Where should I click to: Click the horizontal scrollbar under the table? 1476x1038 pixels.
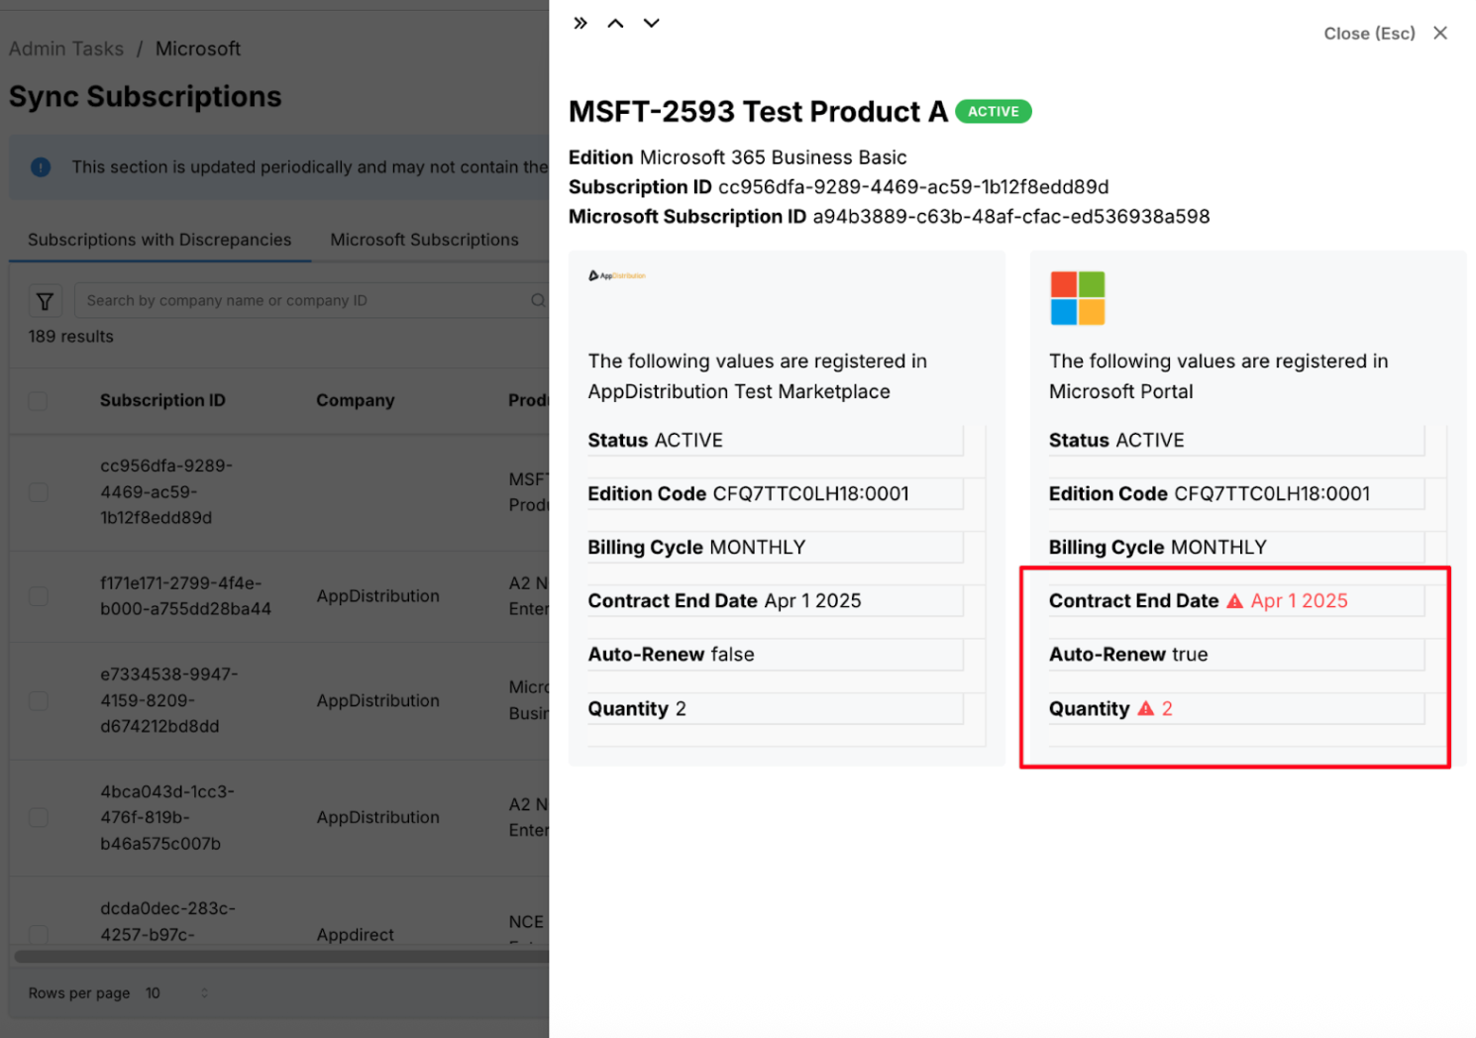tap(281, 957)
